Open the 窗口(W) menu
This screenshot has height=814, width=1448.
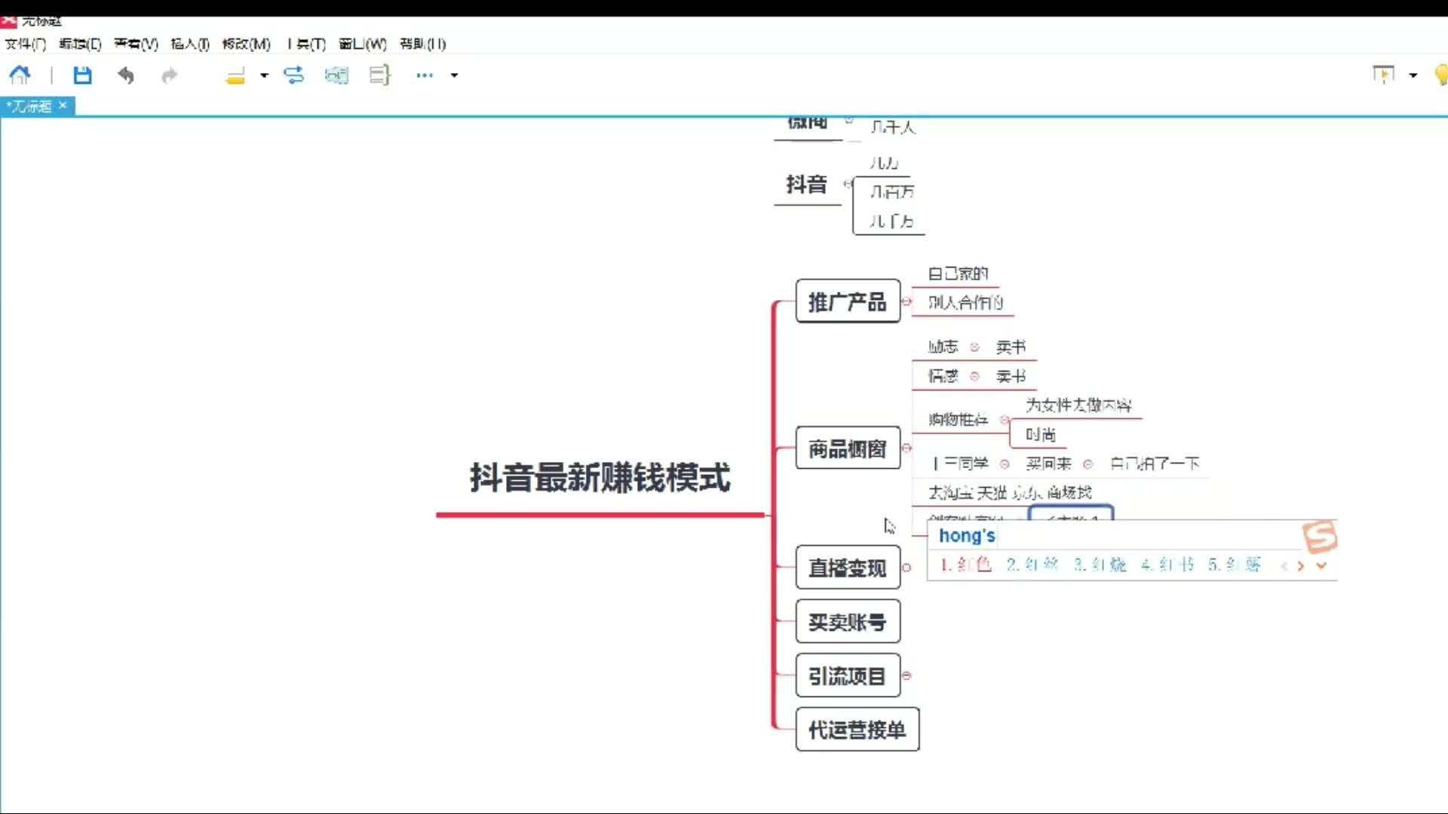[x=363, y=44]
